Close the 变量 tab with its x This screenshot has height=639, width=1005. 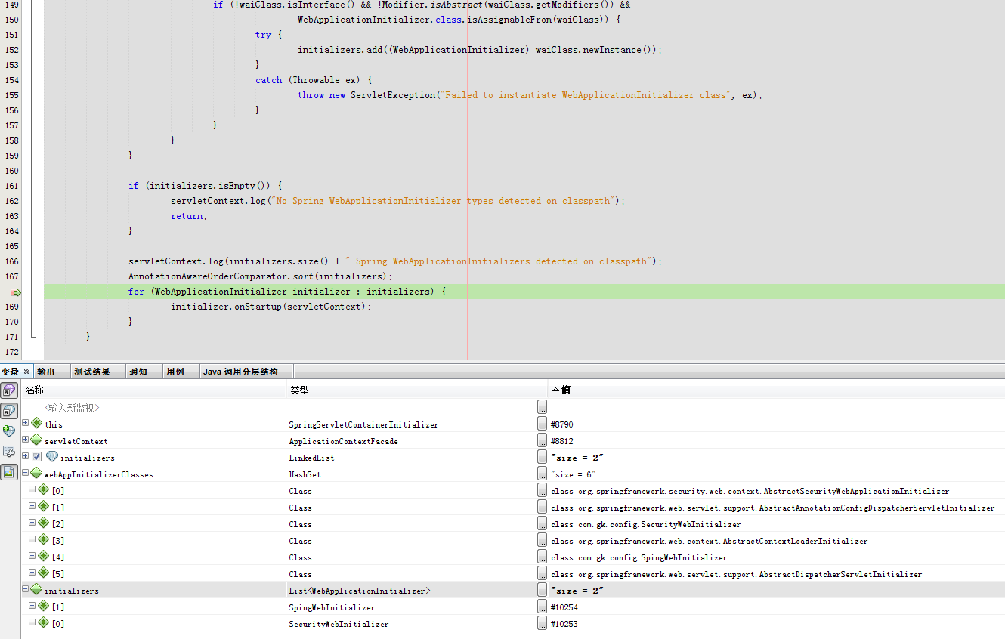pyautogui.click(x=26, y=371)
